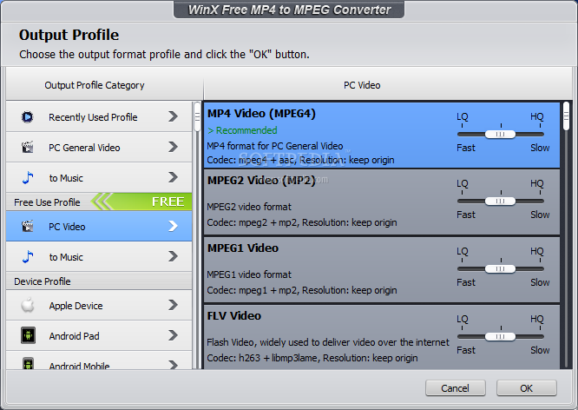Click the PC General Video clapperboard icon
This screenshot has height=410, width=578.
[x=28, y=148]
